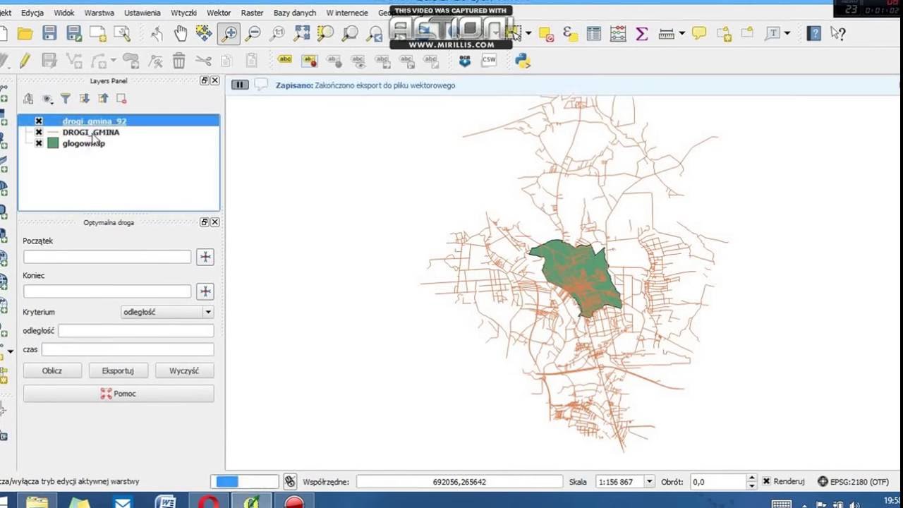This screenshot has height=508, width=903.
Task: Open the Raster menu
Action: pyautogui.click(x=252, y=13)
